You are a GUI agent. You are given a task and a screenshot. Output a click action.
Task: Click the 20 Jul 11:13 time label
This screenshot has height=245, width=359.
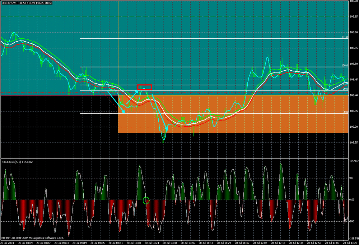[206, 243]
